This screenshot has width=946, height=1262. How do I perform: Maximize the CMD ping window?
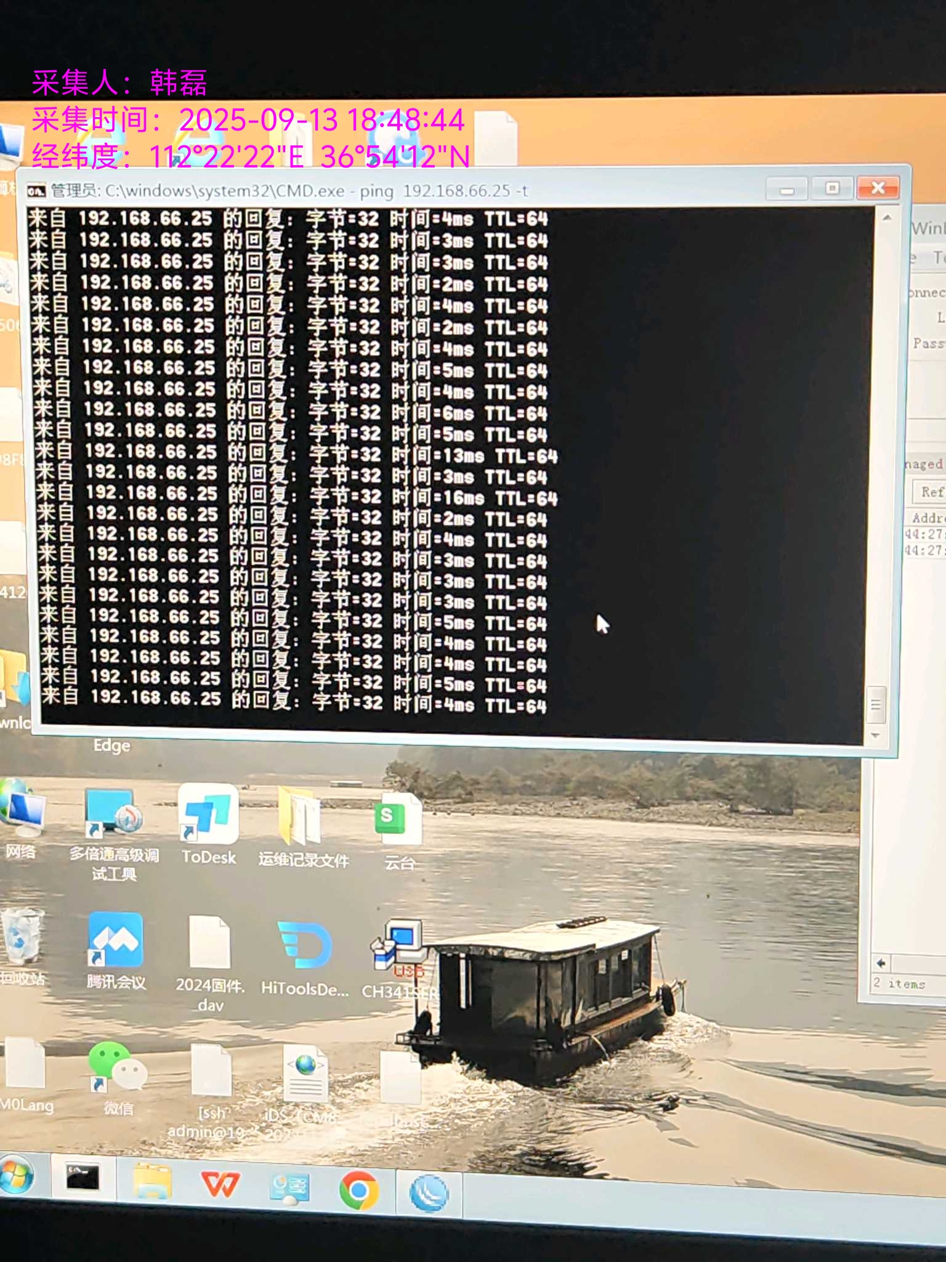pos(832,188)
